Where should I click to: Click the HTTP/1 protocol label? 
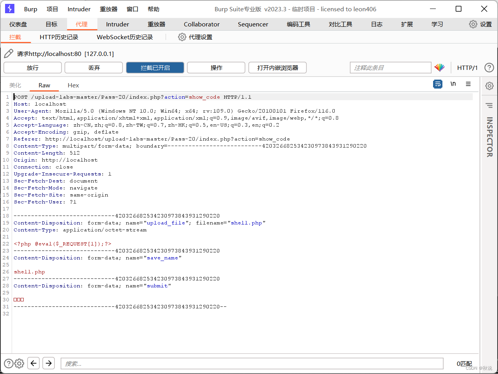(x=467, y=68)
